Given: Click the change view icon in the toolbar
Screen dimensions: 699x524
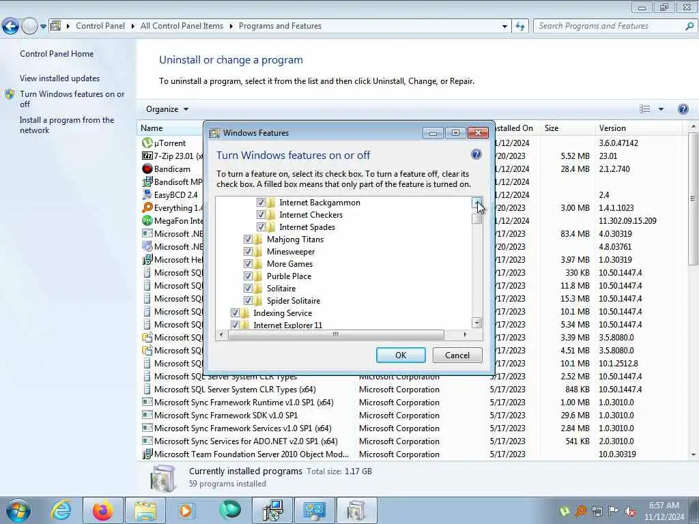Looking at the screenshot, I should [x=644, y=109].
